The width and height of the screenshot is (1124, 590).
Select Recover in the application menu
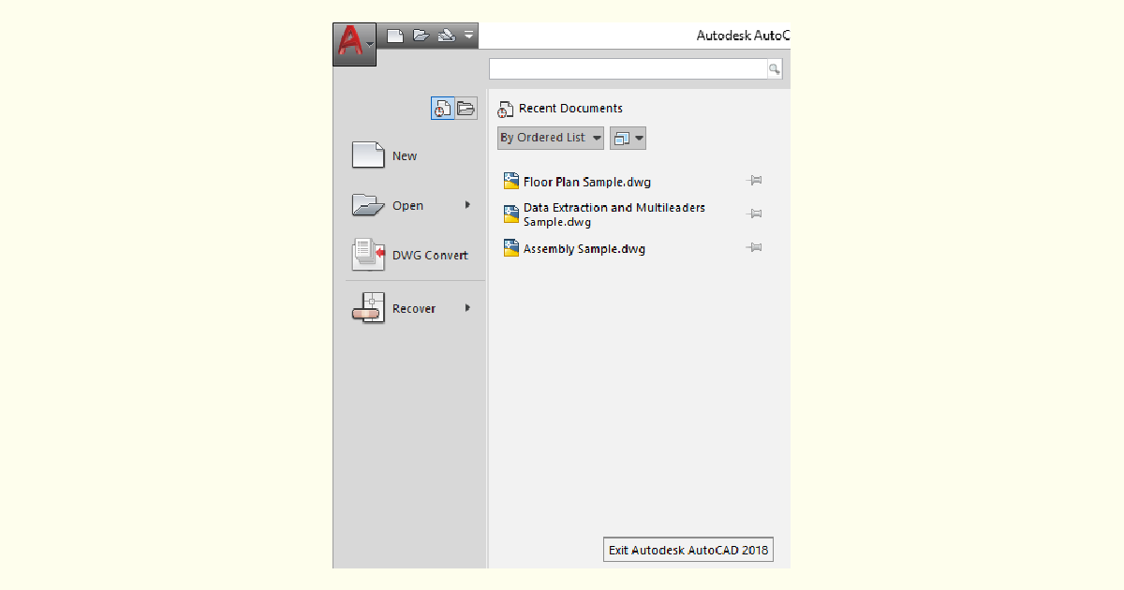(413, 308)
